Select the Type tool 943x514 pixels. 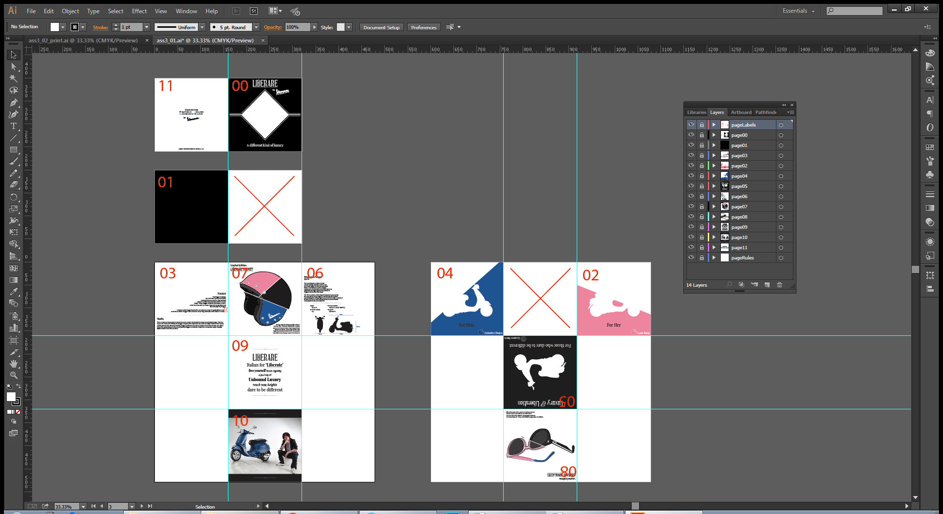14,126
